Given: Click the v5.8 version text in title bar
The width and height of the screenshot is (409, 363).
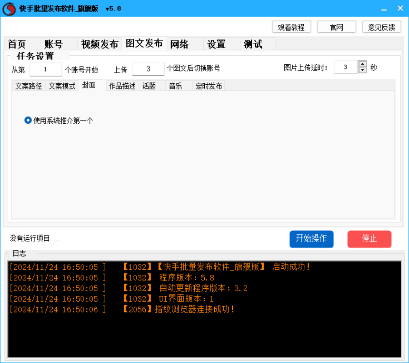Looking at the screenshot, I should (x=113, y=9).
